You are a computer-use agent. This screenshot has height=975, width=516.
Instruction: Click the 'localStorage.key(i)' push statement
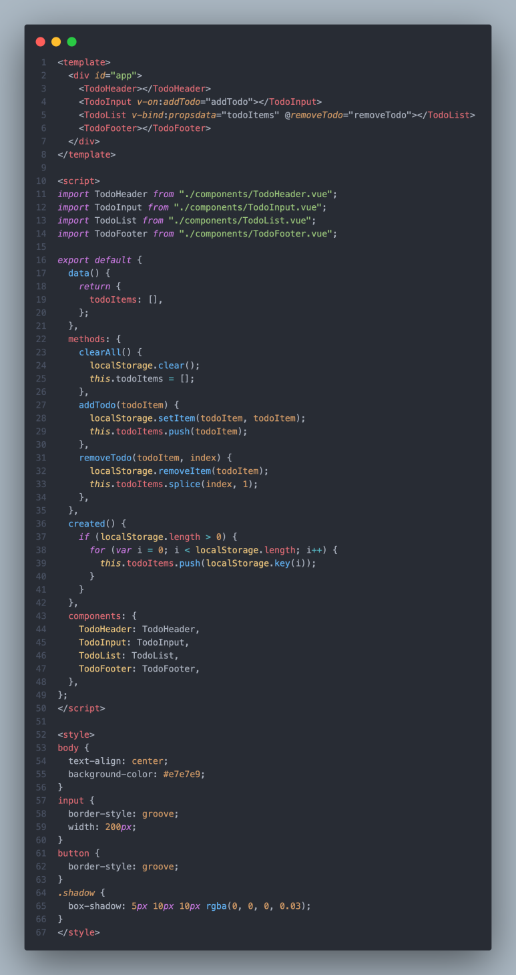[208, 564]
